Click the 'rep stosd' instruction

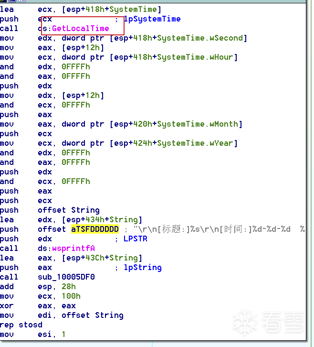pos(21,325)
